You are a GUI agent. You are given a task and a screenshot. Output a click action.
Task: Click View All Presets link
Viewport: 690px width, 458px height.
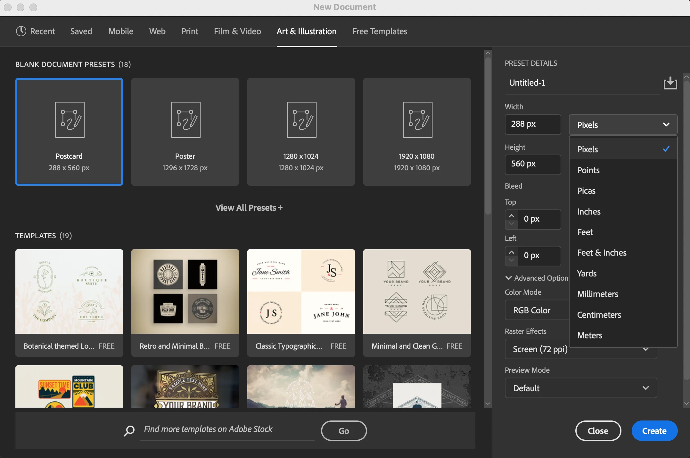click(249, 208)
